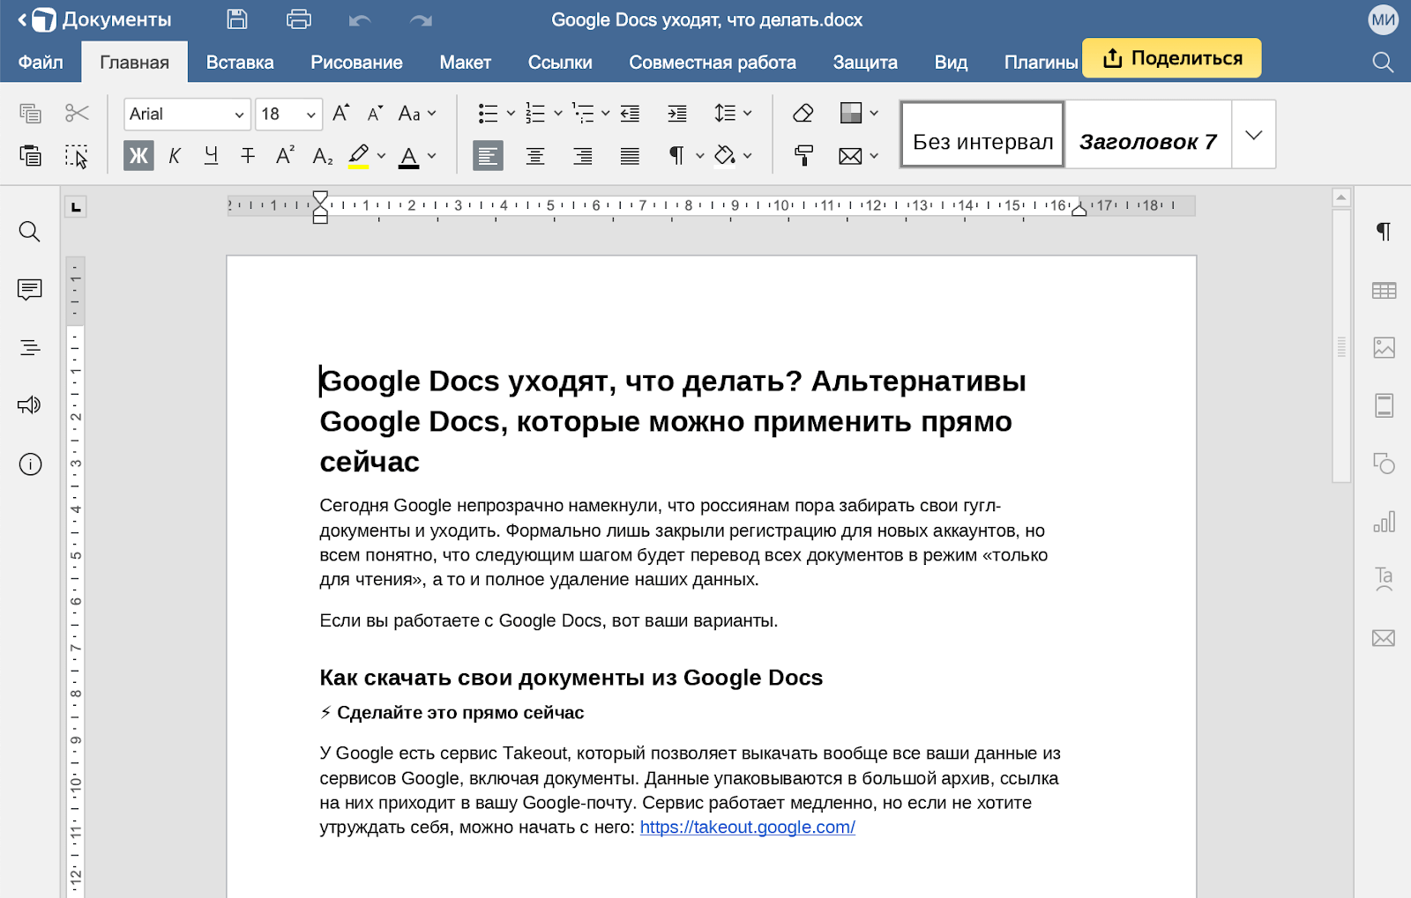Save the document with the floppy icon
This screenshot has height=898, width=1411.
pyautogui.click(x=237, y=19)
